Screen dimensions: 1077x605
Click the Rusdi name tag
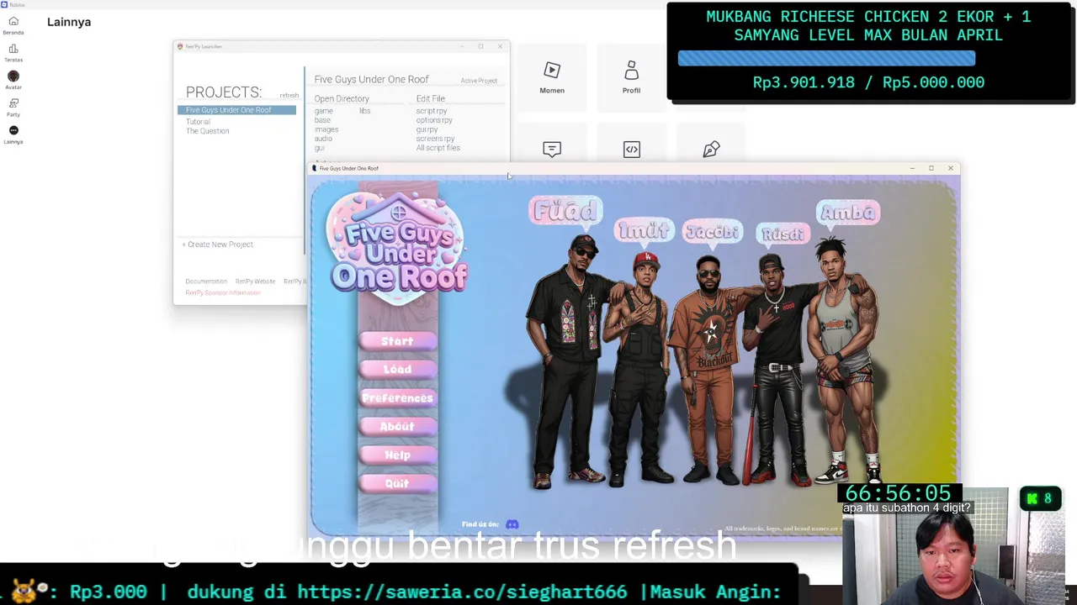coord(782,234)
